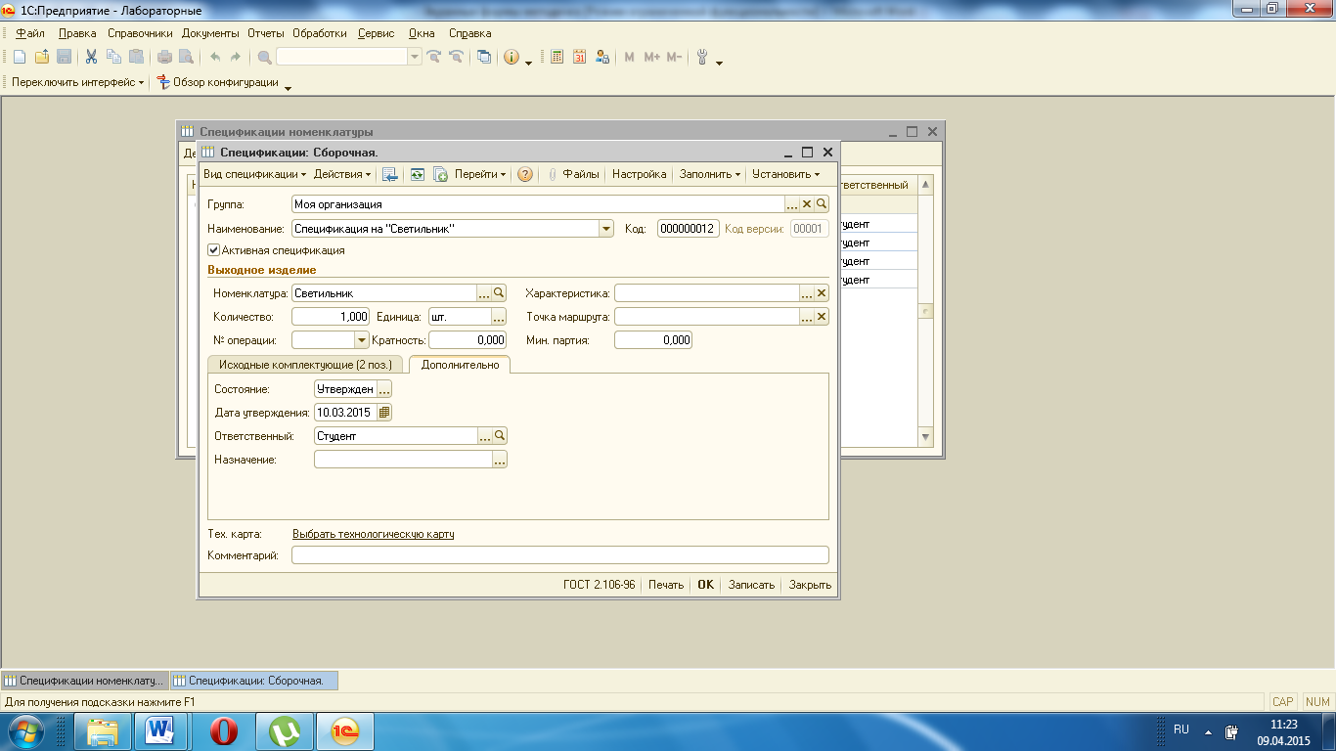Image resolution: width=1336 pixels, height=751 pixels.
Task: Click the Закрыть button
Action: click(810, 585)
